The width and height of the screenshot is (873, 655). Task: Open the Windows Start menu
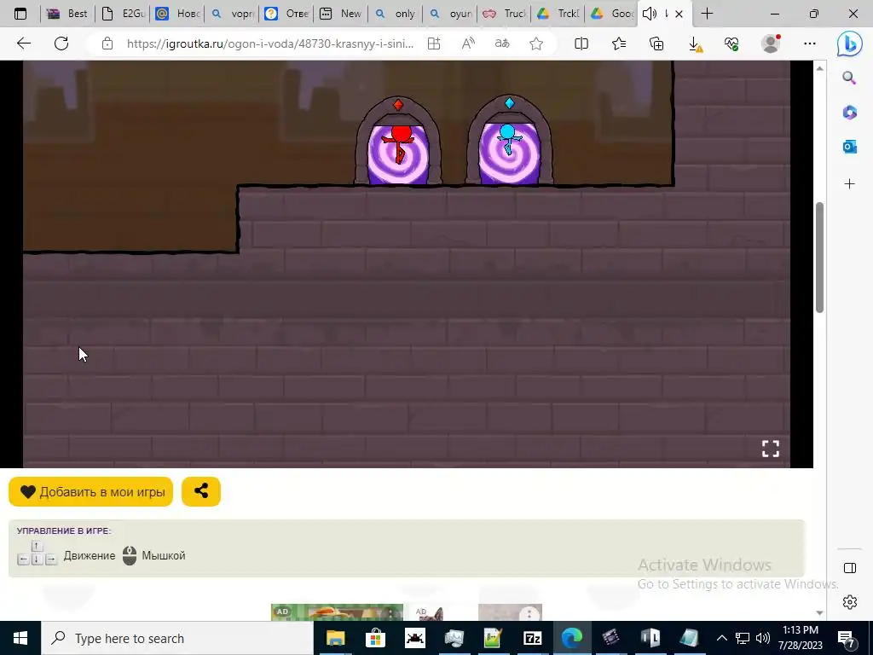[20, 638]
